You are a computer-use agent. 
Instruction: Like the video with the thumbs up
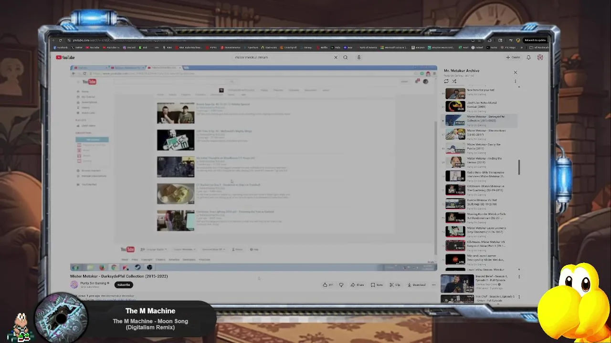click(x=328, y=285)
